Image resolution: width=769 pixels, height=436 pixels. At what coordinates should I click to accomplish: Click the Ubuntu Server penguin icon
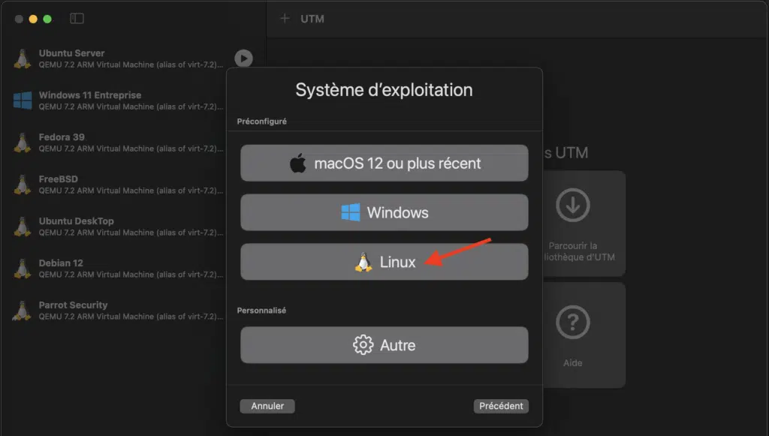coord(22,59)
